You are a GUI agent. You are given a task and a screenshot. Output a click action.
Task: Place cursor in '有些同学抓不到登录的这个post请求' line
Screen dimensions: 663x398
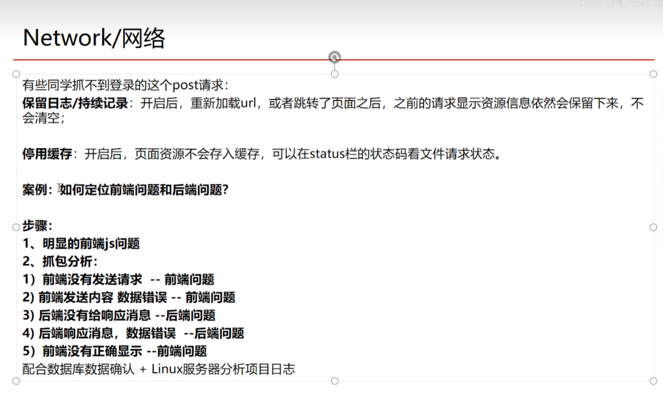click(125, 86)
